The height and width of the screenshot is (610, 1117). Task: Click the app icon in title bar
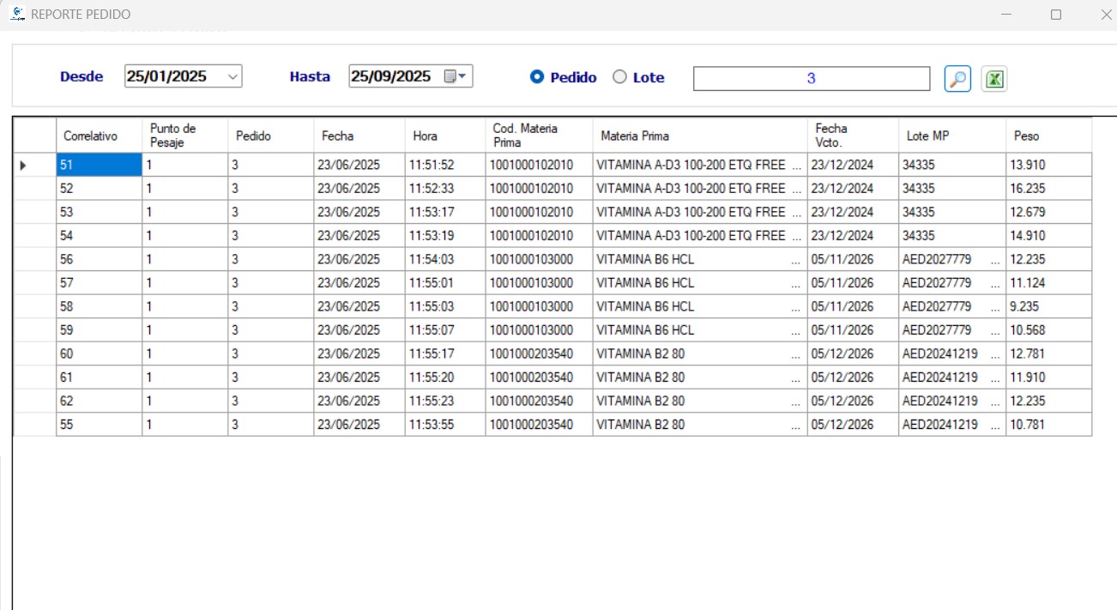click(x=17, y=14)
